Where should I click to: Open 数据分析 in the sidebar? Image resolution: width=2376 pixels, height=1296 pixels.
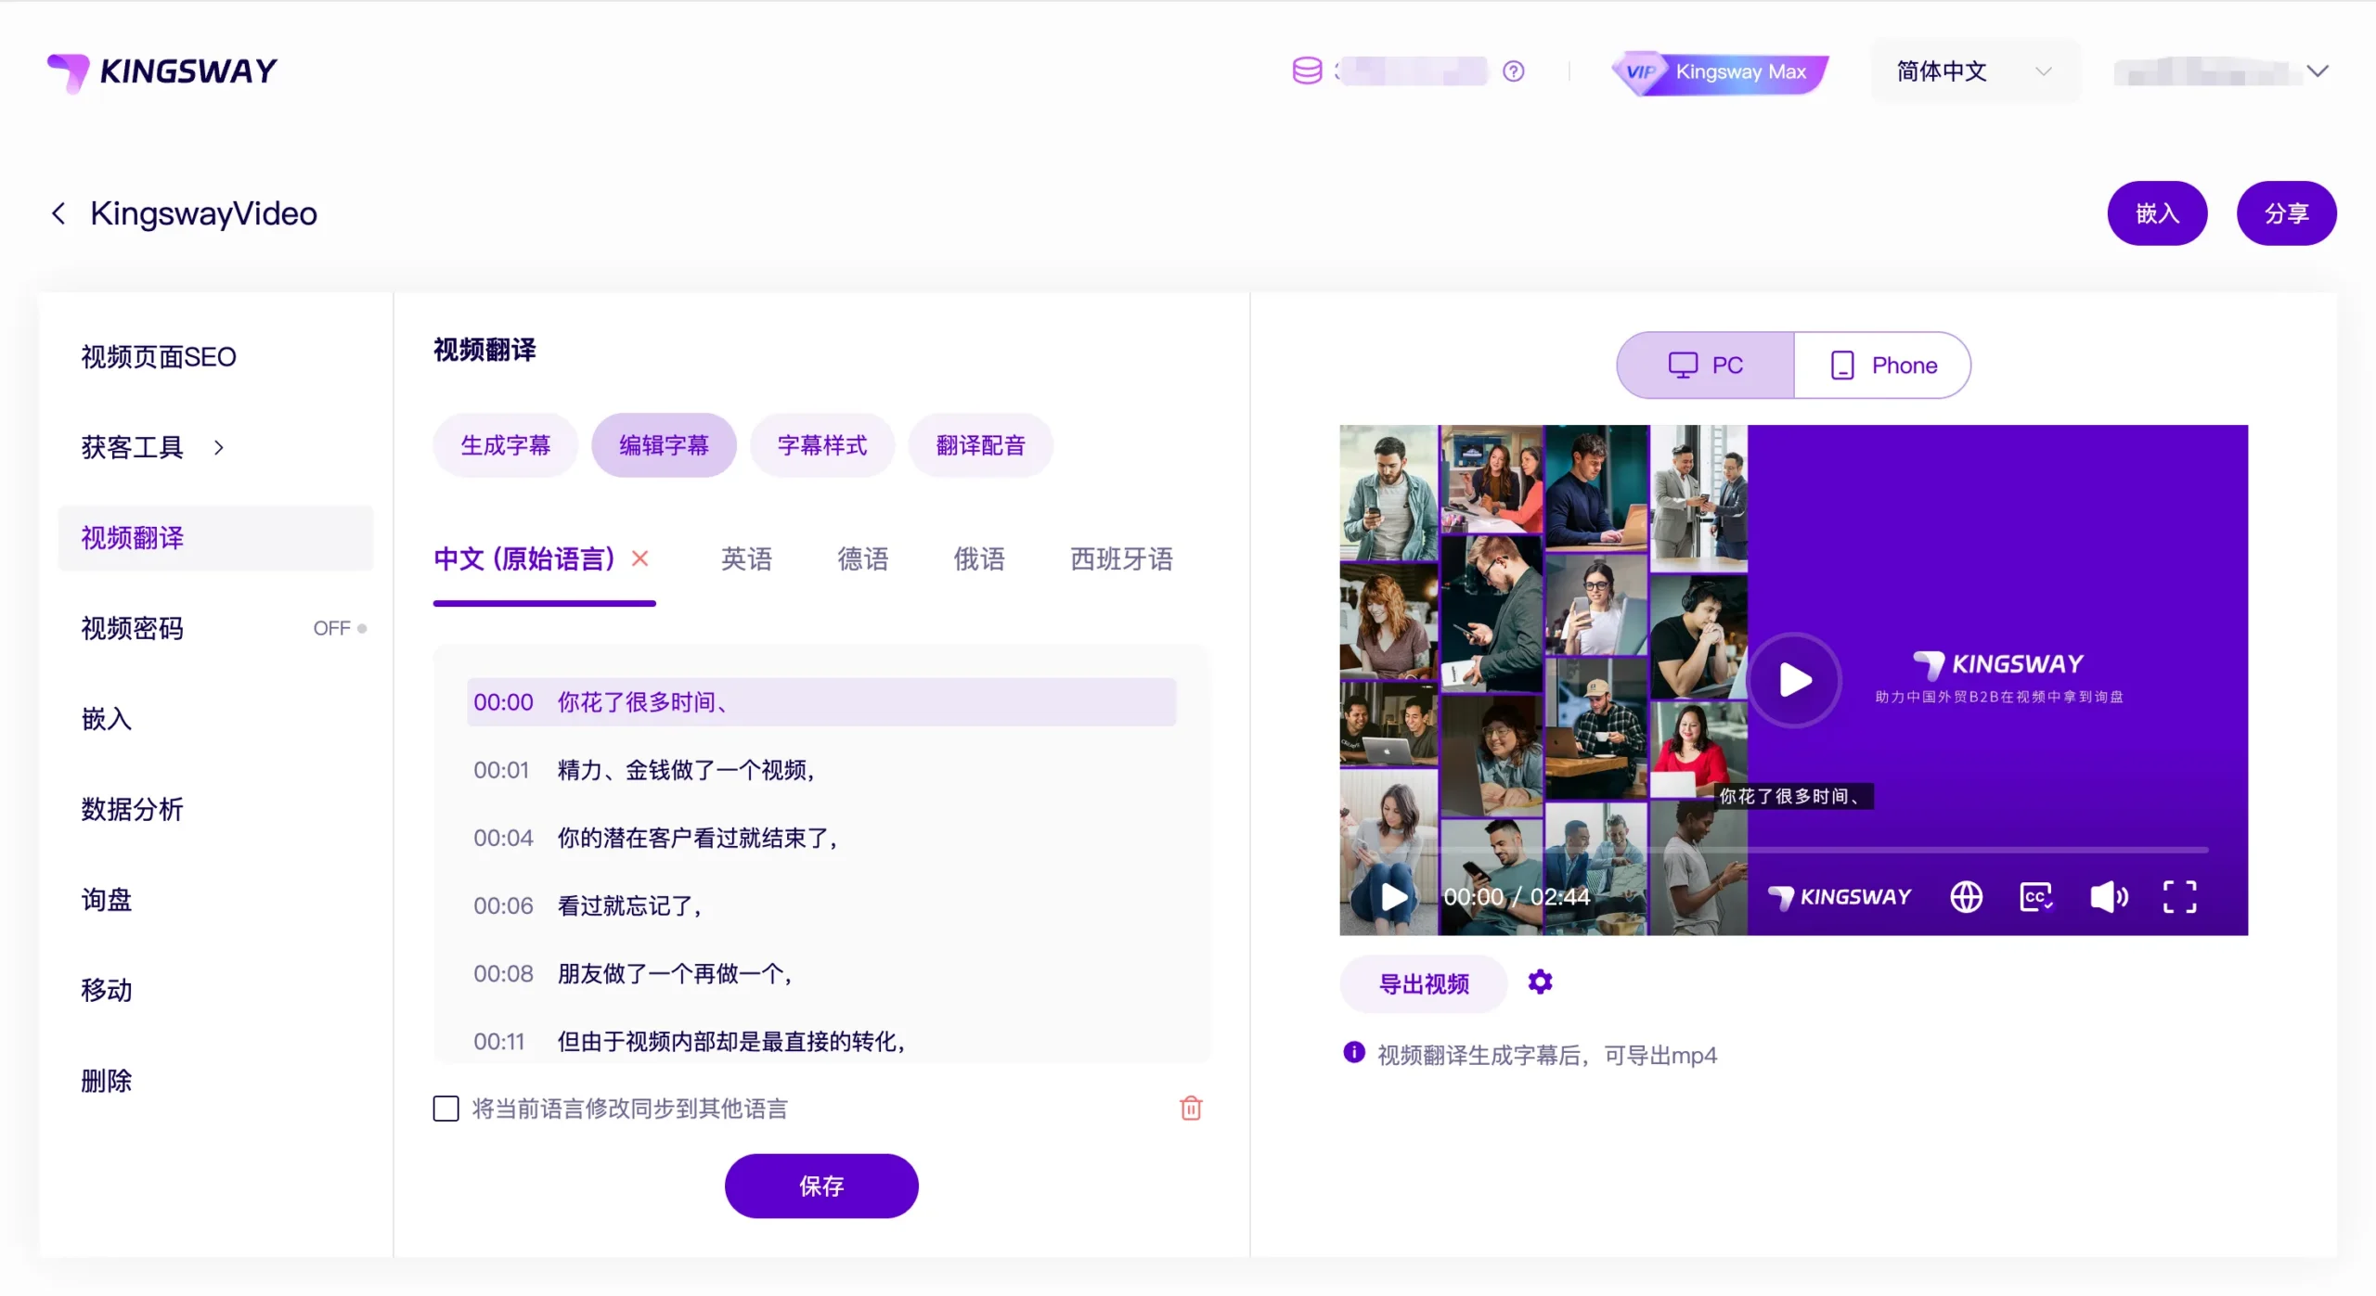point(133,809)
